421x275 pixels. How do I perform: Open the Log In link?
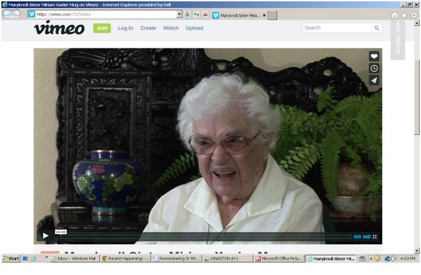[125, 28]
